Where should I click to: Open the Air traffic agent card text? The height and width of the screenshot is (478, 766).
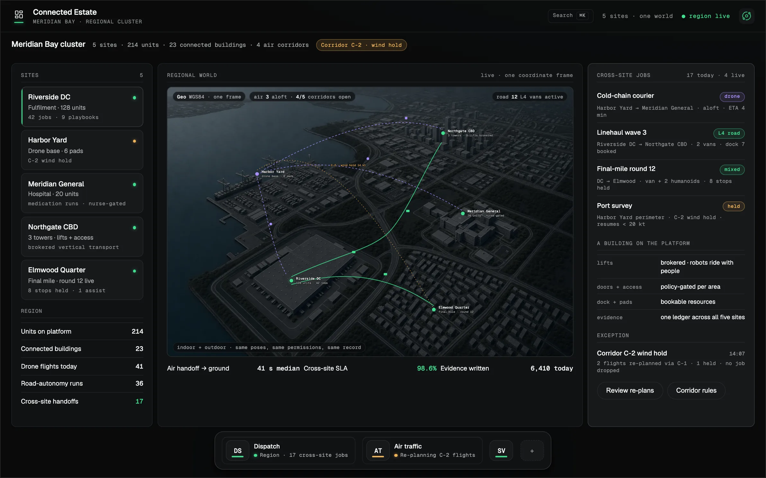tap(434, 451)
